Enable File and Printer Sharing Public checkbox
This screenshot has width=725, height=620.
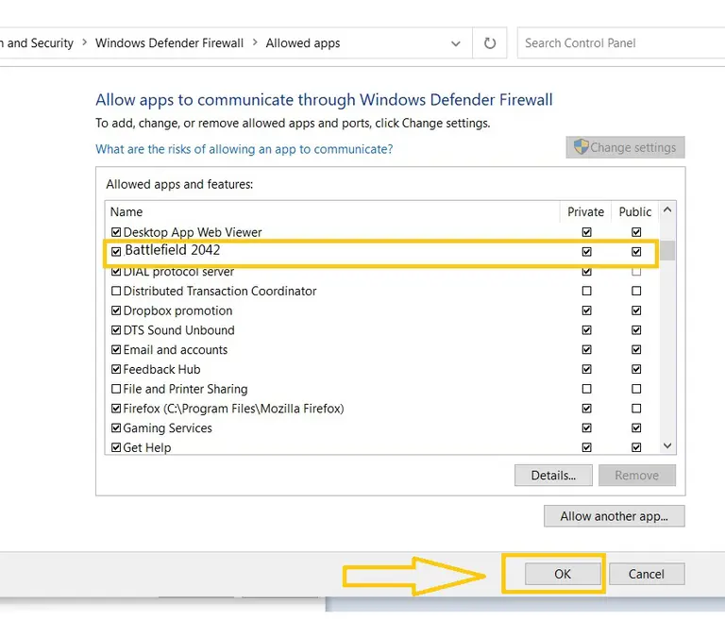pos(636,389)
